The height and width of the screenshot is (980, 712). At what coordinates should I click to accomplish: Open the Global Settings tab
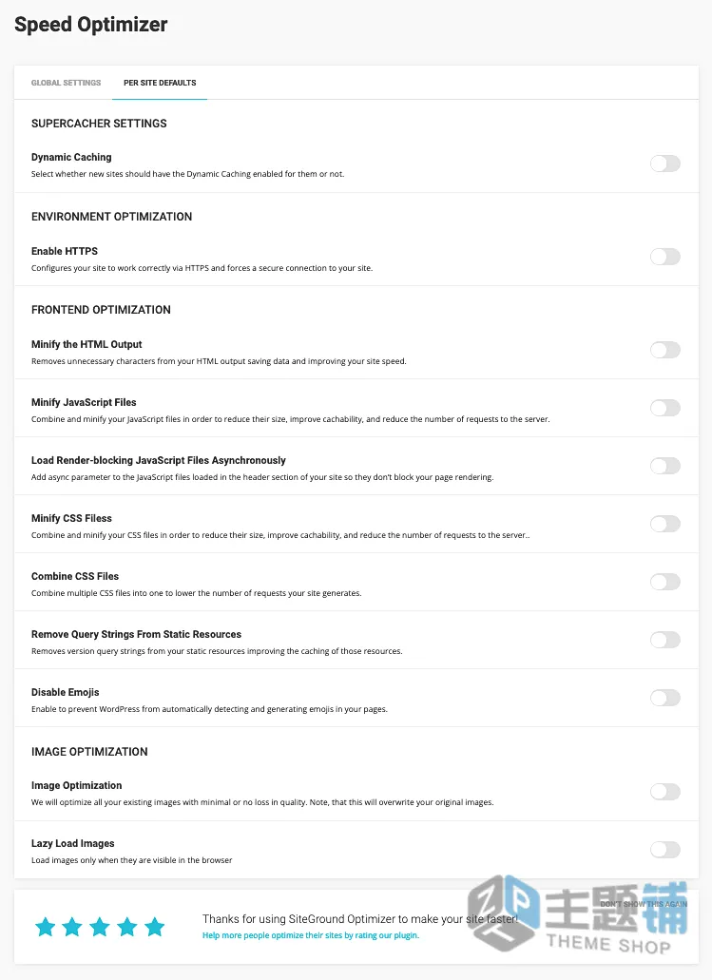pyautogui.click(x=67, y=83)
